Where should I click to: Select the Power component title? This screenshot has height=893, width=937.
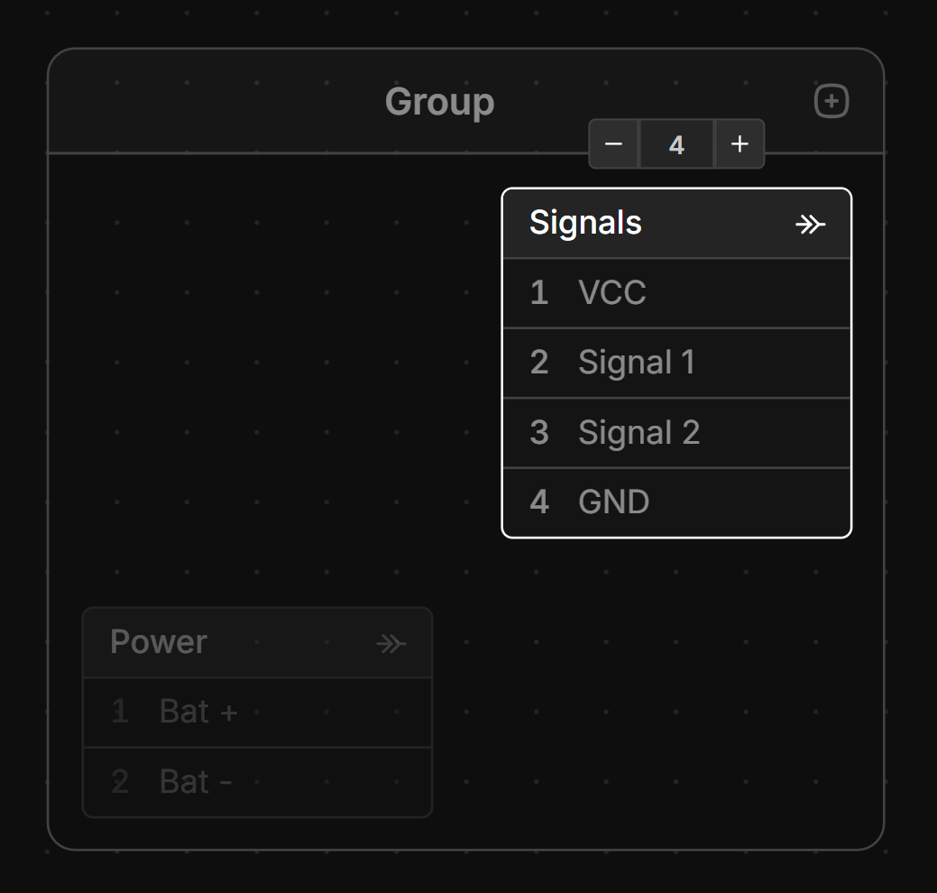(x=159, y=642)
